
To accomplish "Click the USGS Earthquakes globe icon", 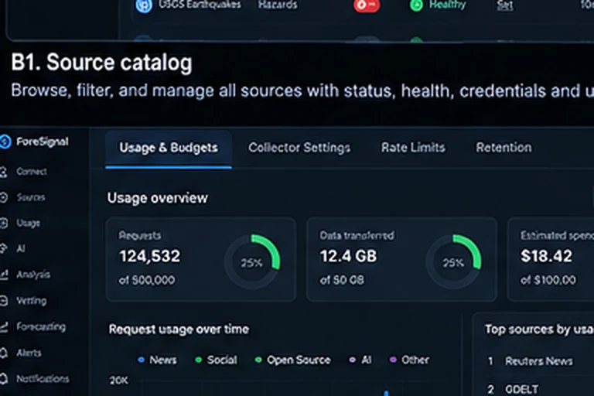I will point(144,5).
